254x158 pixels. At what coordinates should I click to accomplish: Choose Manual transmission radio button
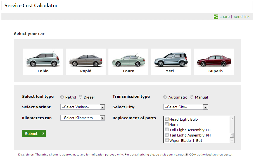click(192, 97)
